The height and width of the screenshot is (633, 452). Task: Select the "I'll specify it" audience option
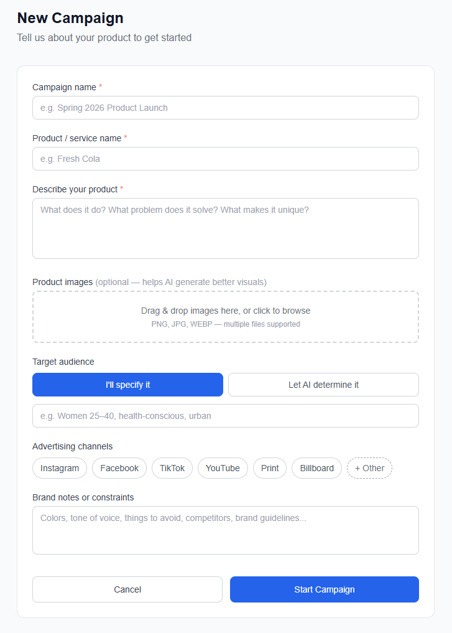coord(127,385)
